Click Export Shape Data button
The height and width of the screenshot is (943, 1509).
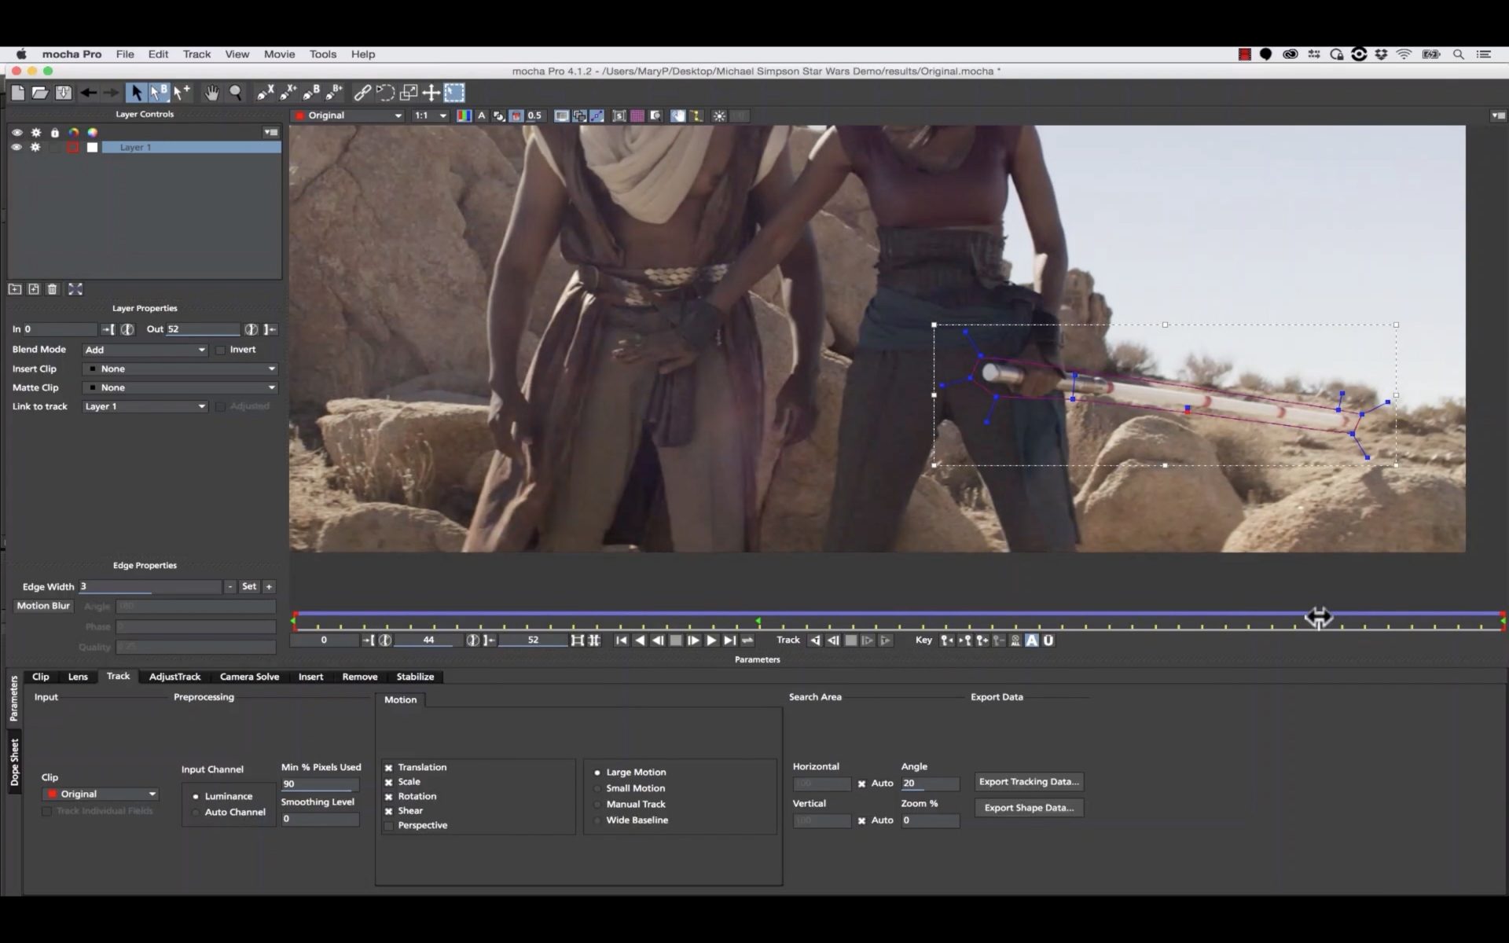(1029, 808)
